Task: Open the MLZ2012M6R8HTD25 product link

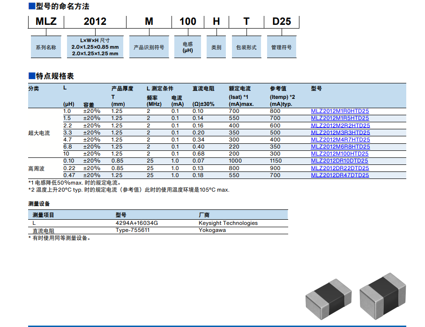Action: [340, 147]
